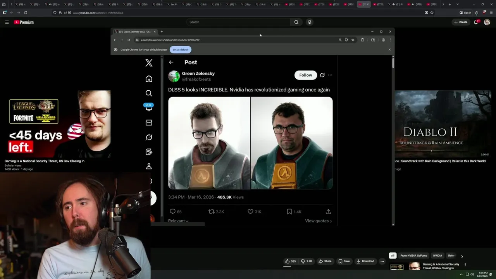Bookmark X page with star icon
This screenshot has width=496, height=279.
click(x=353, y=40)
